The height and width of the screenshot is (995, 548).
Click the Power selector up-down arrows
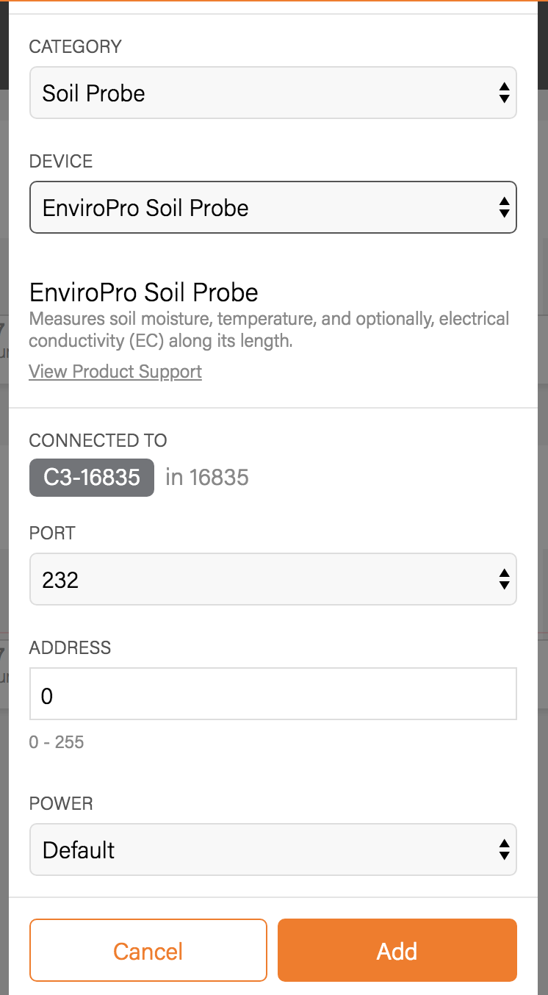point(504,850)
